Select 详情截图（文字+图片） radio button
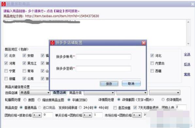This screenshot has width=195, height=128. (x=119, y=99)
